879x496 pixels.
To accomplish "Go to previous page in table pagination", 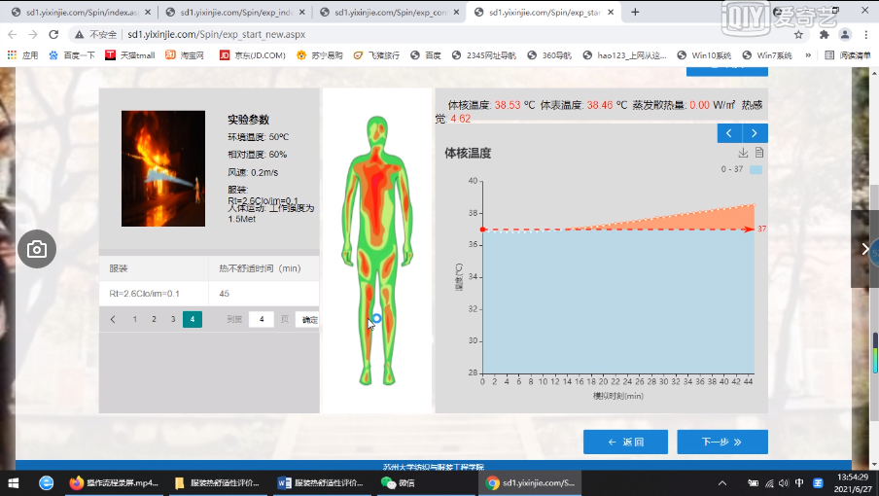I will click(x=113, y=319).
